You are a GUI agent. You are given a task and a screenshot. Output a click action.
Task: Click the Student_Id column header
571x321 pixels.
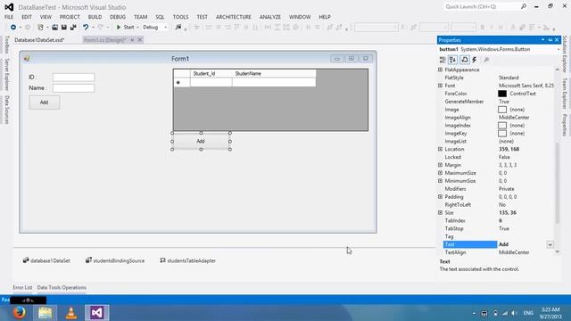point(211,73)
